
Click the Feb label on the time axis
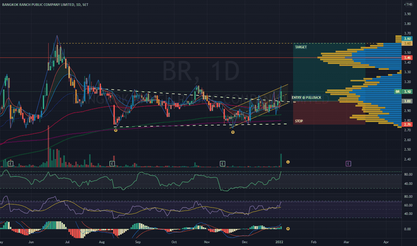(x=314, y=242)
